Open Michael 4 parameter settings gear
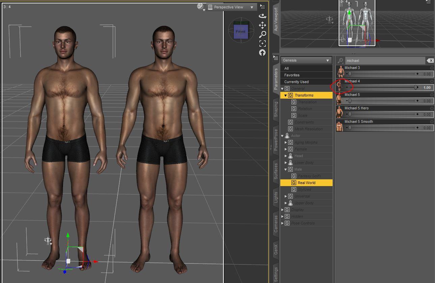This screenshot has height=283, width=435. 432,81
